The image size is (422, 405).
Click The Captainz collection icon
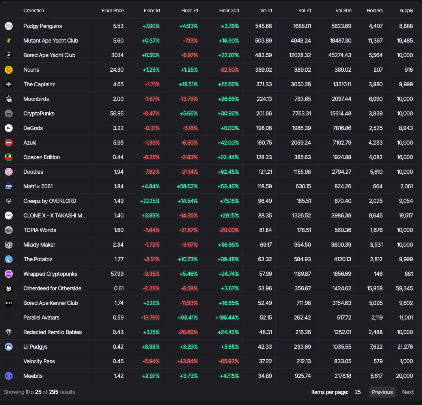click(x=9, y=84)
